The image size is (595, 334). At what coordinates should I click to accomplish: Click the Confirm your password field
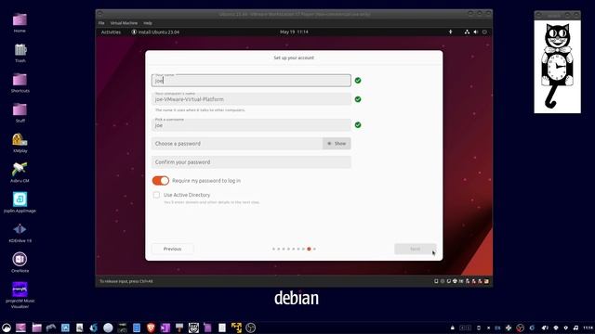251,162
